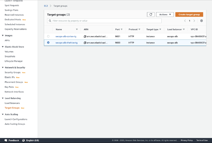The height and width of the screenshot is (143, 212).
Task: Click the previous page arrow
Action: pyautogui.click(x=185, y=21)
